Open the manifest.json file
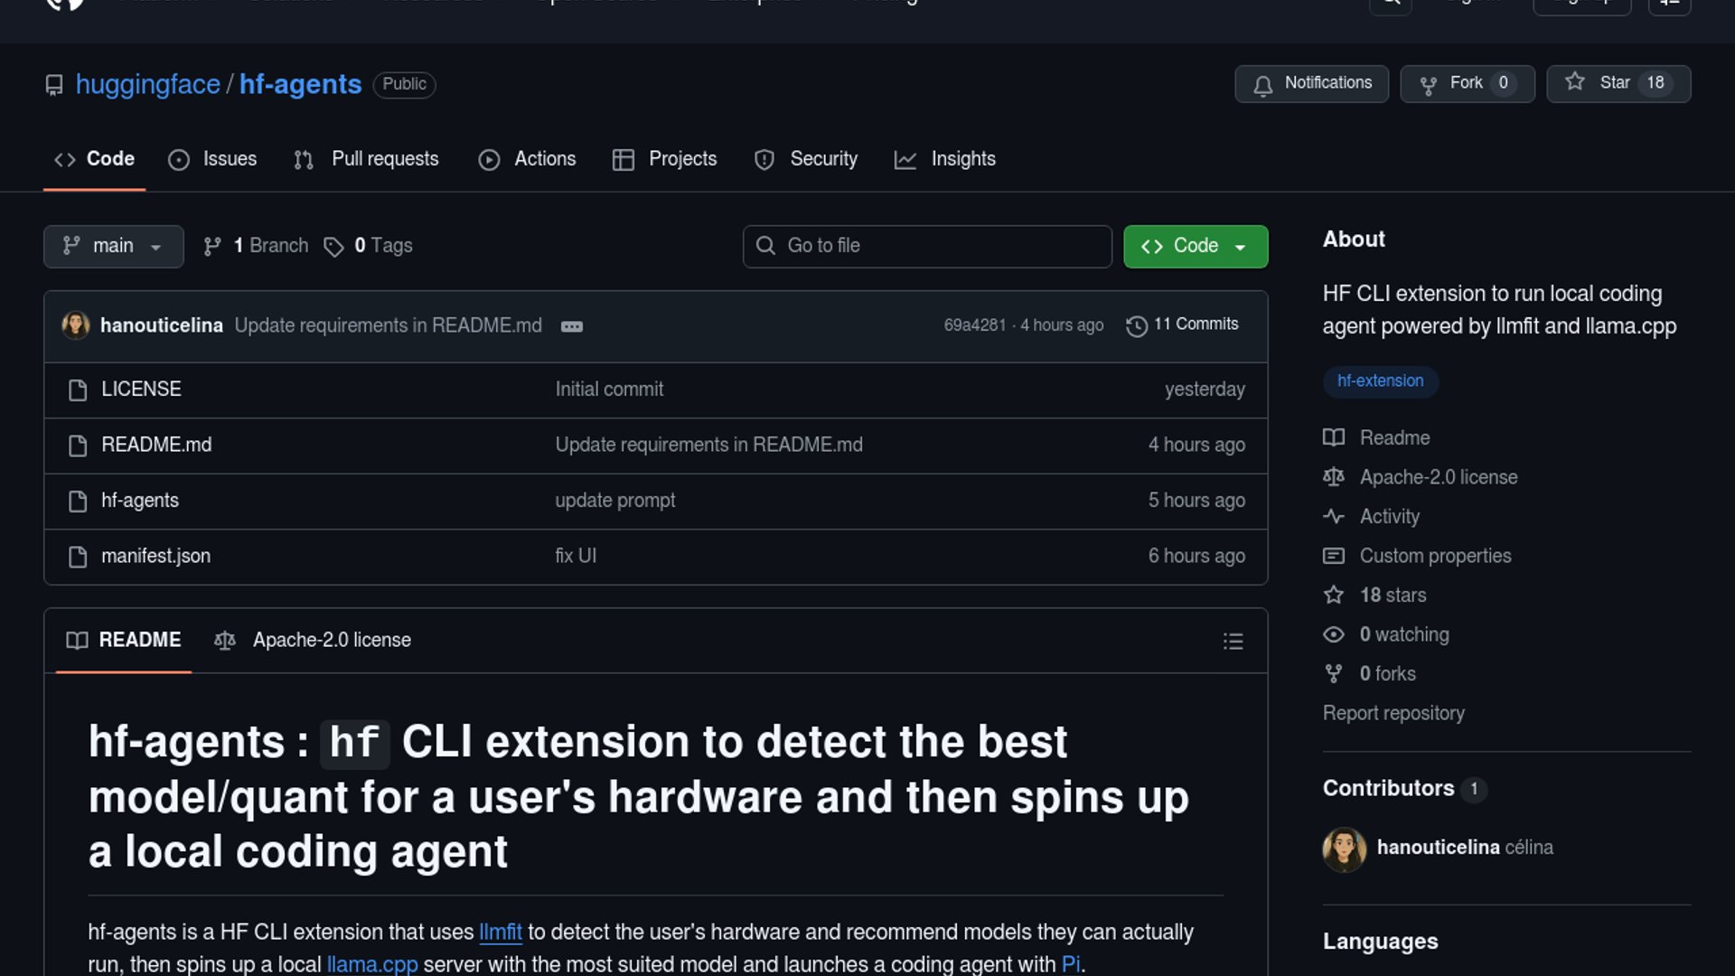 [155, 556]
